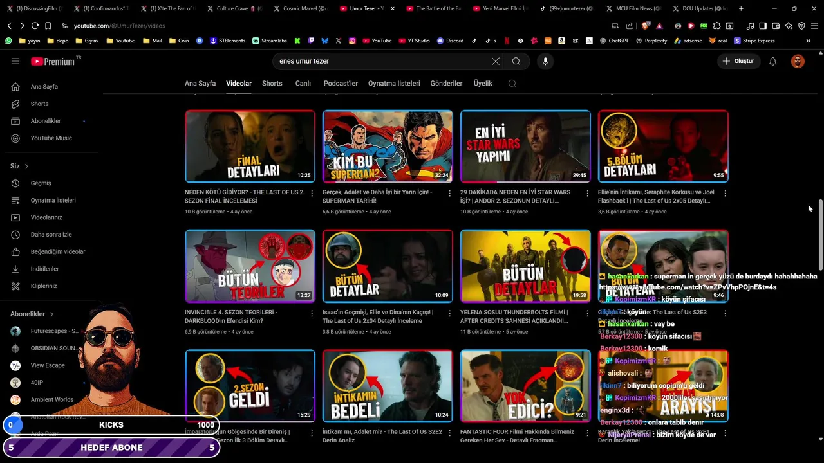Click the browser reload button
824x463 pixels.
pyautogui.click(x=35, y=26)
